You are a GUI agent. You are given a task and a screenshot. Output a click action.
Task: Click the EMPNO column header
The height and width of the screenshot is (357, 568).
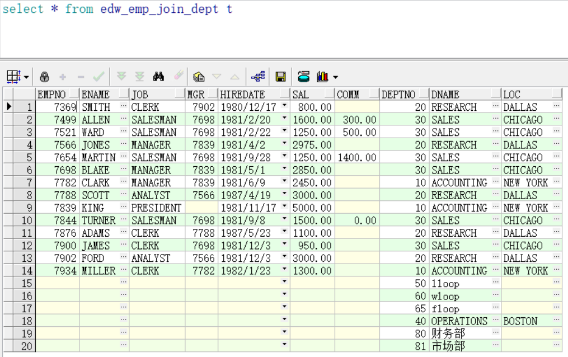[58, 95]
